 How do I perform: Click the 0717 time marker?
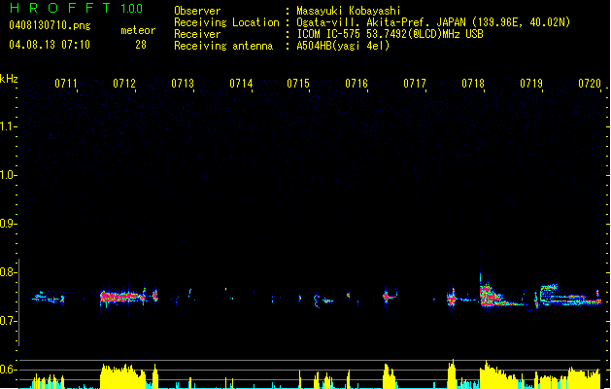(x=415, y=84)
